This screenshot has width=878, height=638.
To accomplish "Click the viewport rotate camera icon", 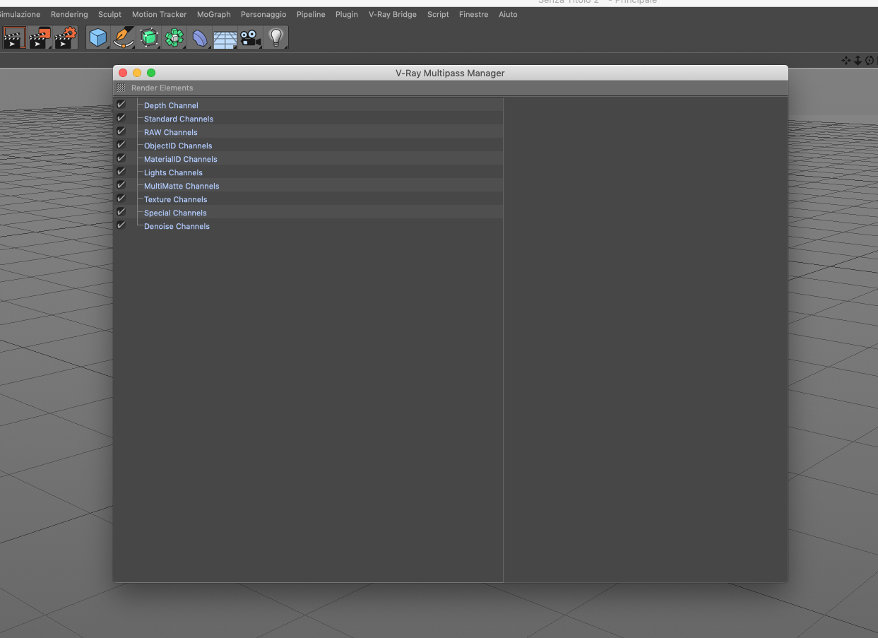I will click(x=870, y=61).
